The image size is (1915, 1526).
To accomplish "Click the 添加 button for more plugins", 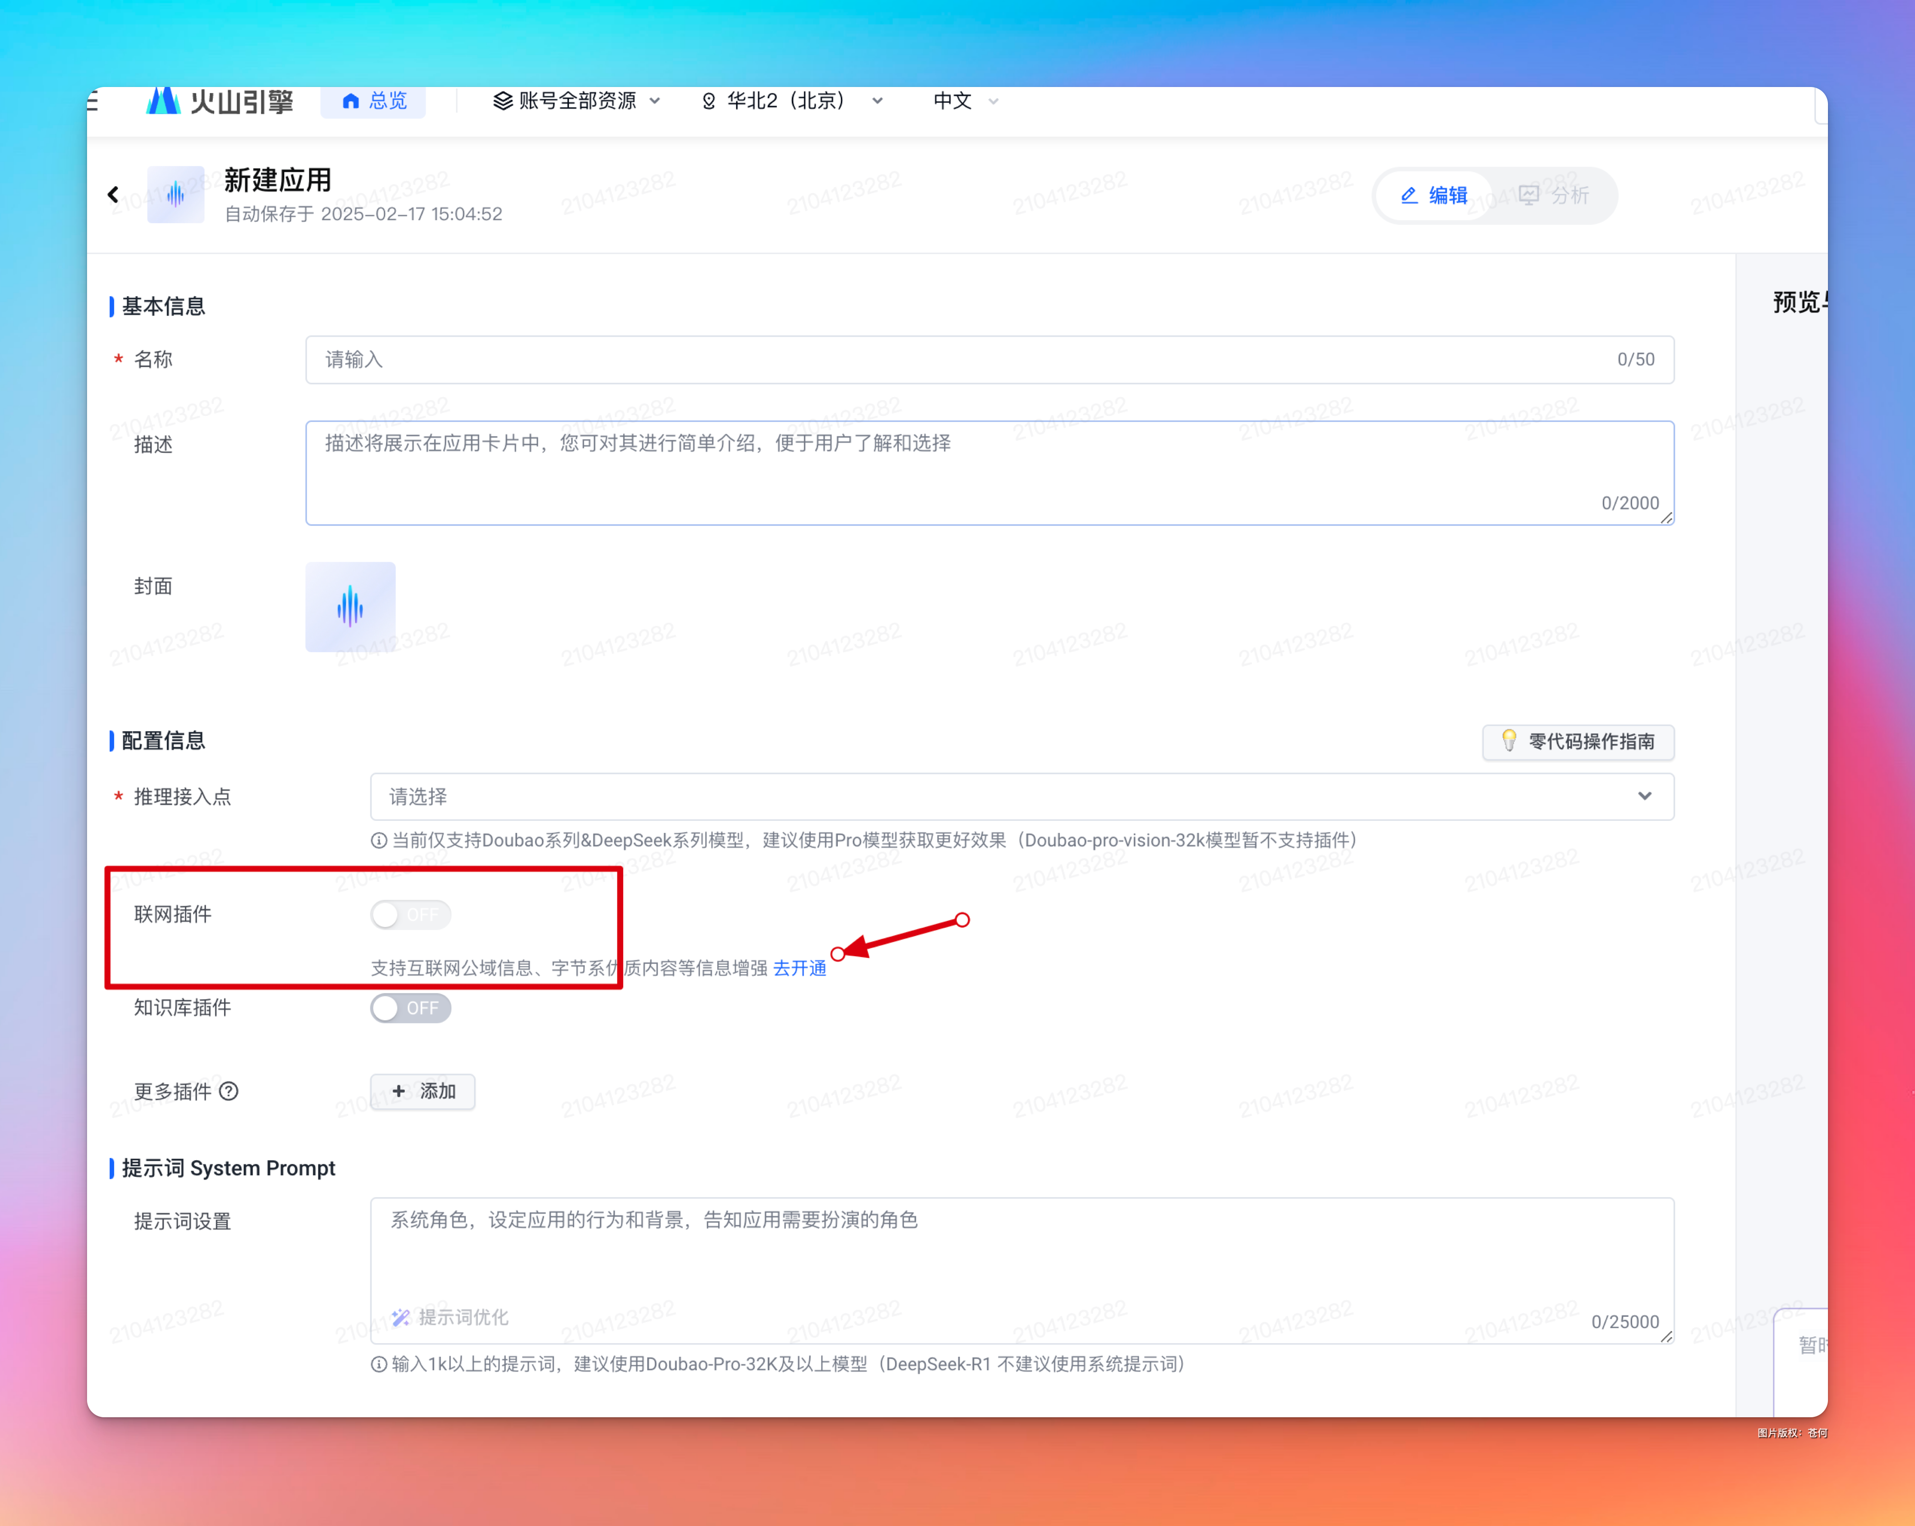I will pyautogui.click(x=423, y=1091).
